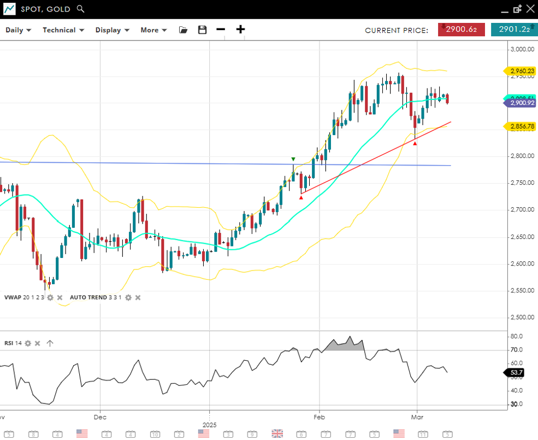Click the yellow 2,960.23 price axis label
Screen dimensions: 538x440
click(522, 71)
